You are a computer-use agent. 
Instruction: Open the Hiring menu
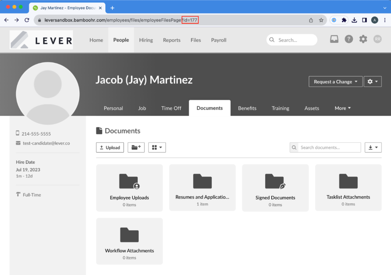[146, 40]
